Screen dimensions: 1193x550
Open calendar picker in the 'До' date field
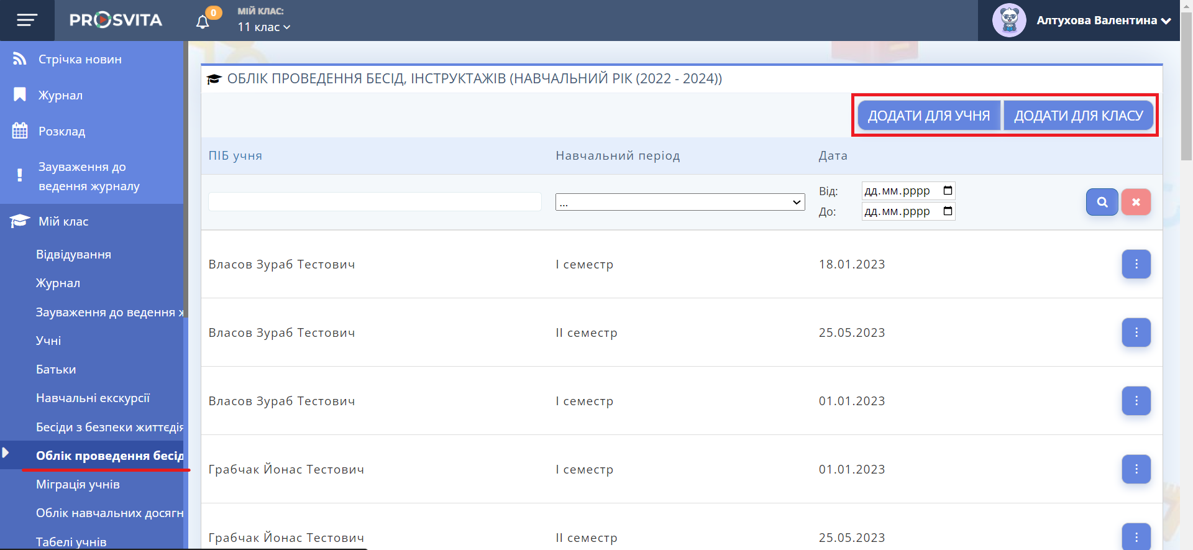coord(948,211)
